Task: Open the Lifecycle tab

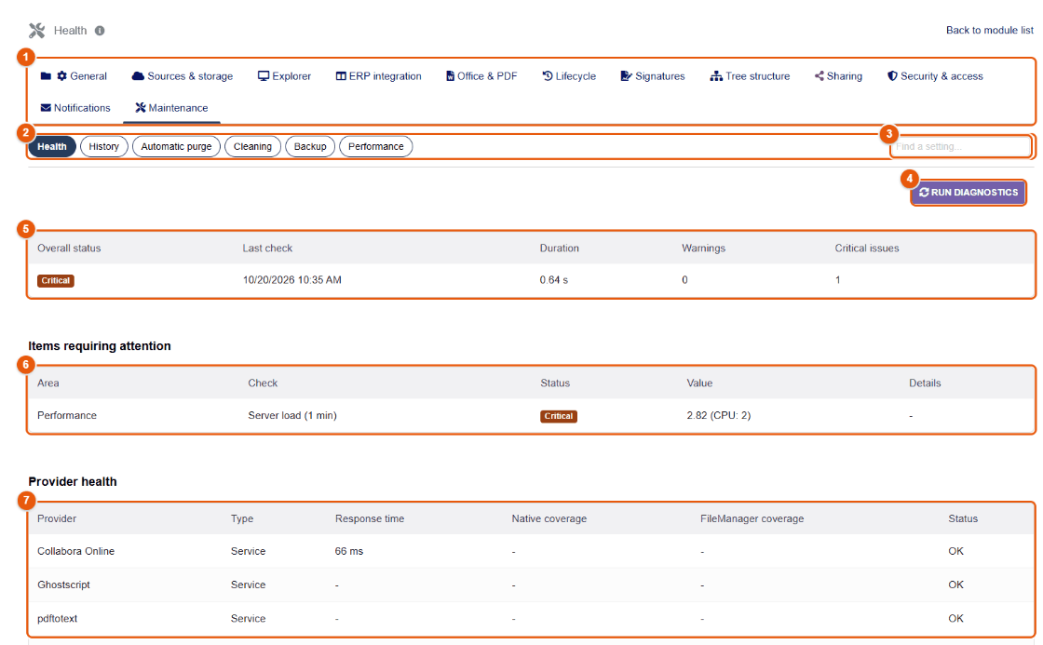Action: click(569, 76)
